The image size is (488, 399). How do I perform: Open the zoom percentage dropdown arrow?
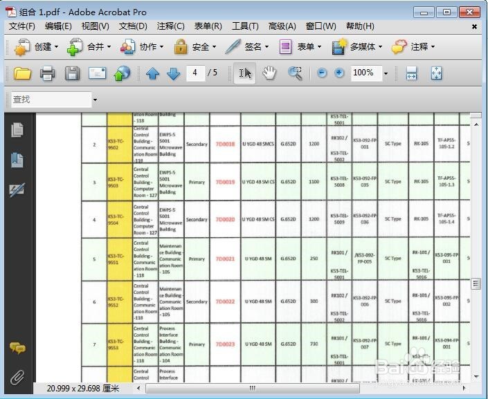click(x=386, y=74)
